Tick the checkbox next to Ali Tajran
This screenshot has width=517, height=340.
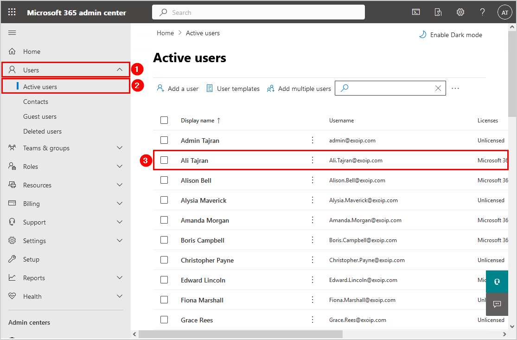[164, 160]
